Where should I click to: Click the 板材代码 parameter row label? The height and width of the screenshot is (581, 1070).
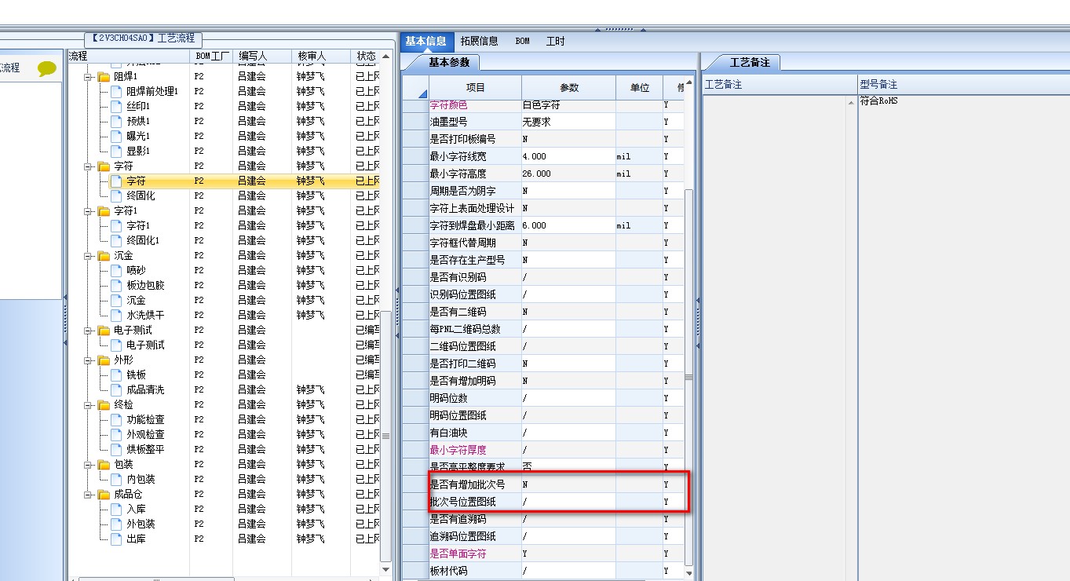pos(449,571)
